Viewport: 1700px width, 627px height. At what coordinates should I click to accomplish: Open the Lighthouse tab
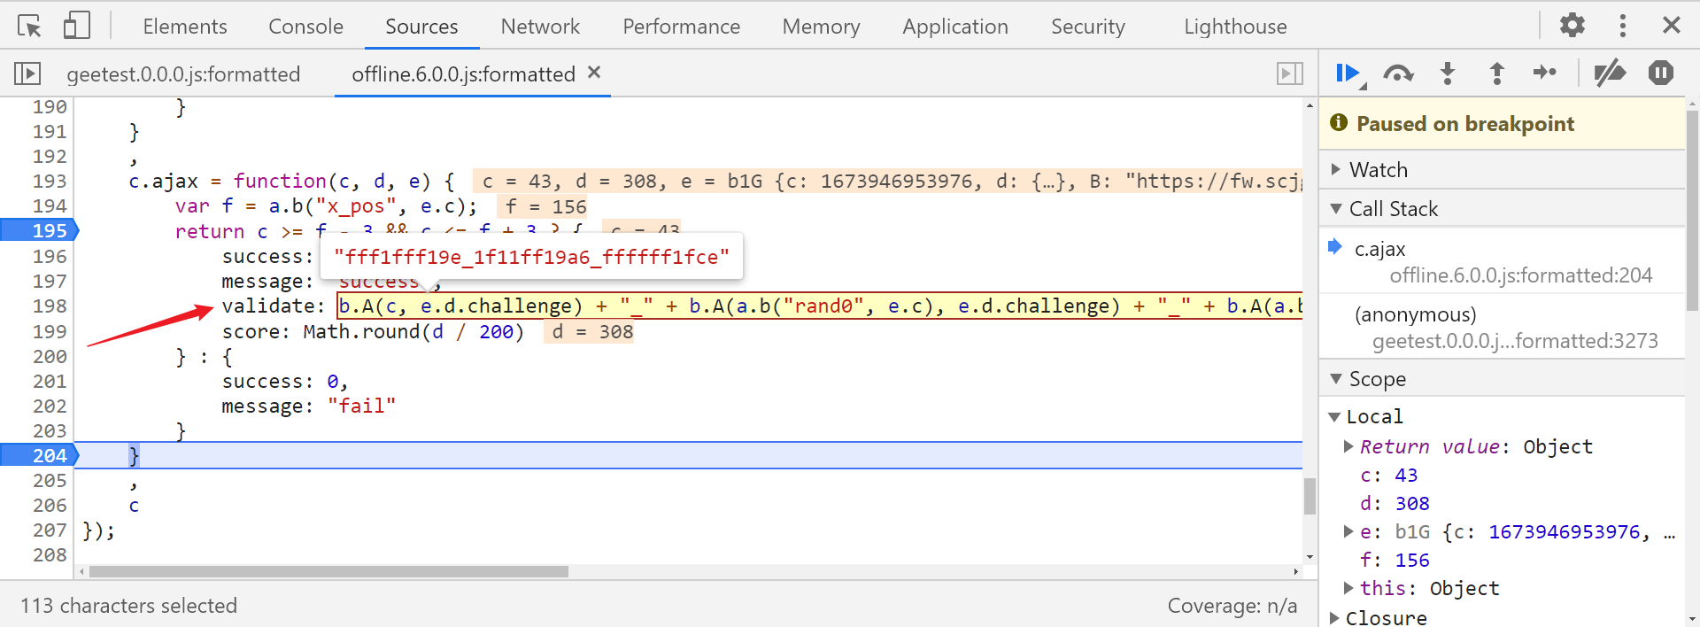coord(1235,27)
